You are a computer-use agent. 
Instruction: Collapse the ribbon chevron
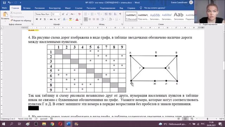tap(223, 24)
